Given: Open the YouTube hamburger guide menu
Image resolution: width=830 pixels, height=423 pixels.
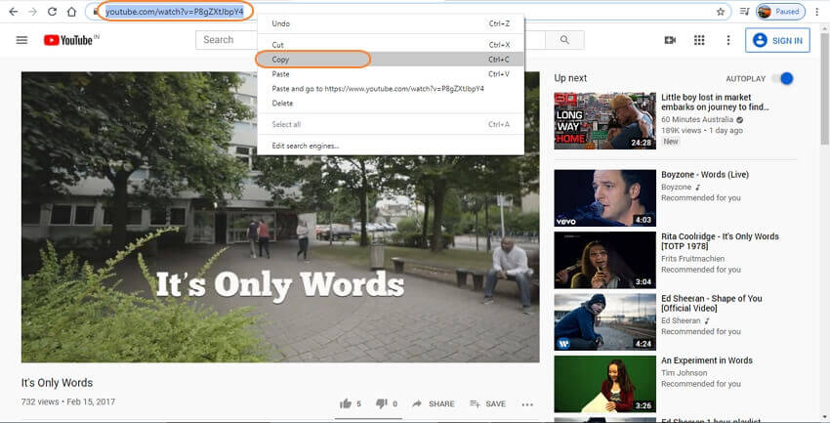Looking at the screenshot, I should pyautogui.click(x=21, y=40).
